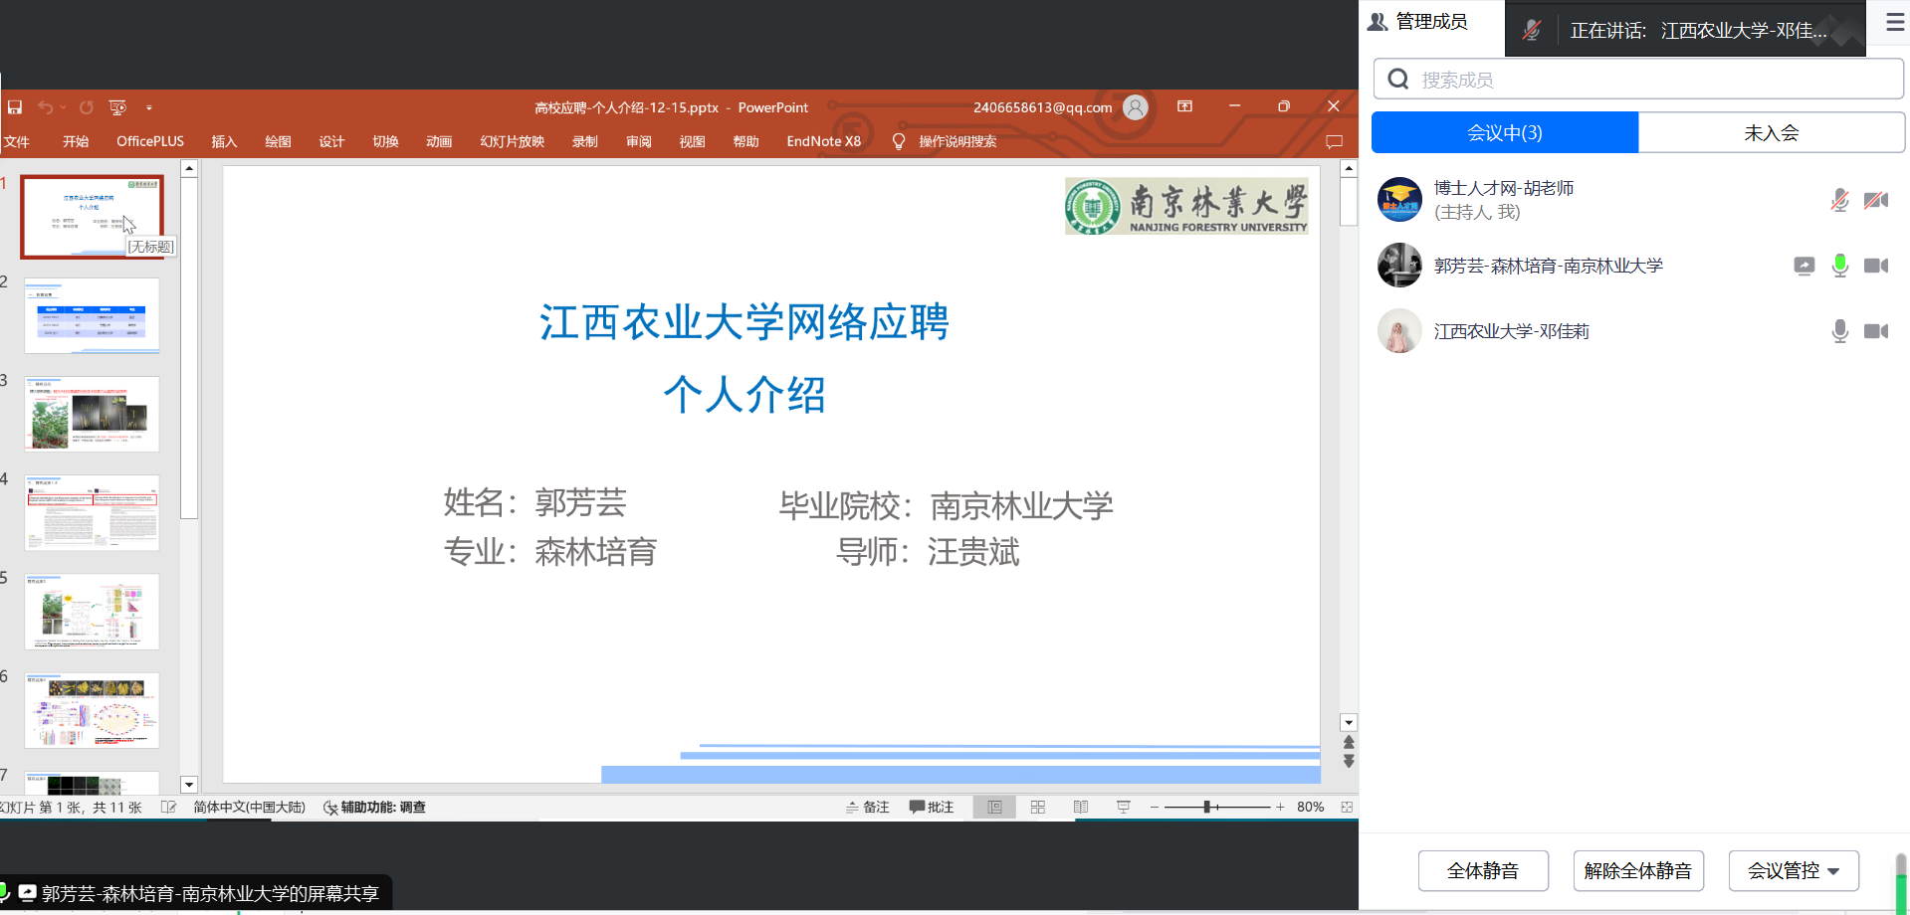Select slide 6 thumbnail
Image resolution: width=1910 pixels, height=915 pixels.
(x=92, y=710)
